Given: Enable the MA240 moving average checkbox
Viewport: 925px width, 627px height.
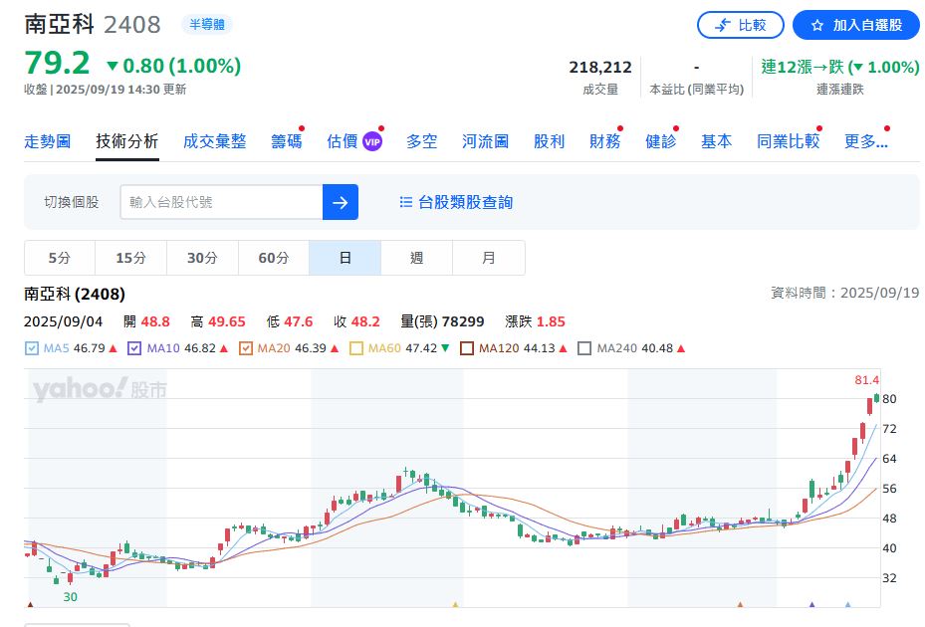Looking at the screenshot, I should (585, 348).
